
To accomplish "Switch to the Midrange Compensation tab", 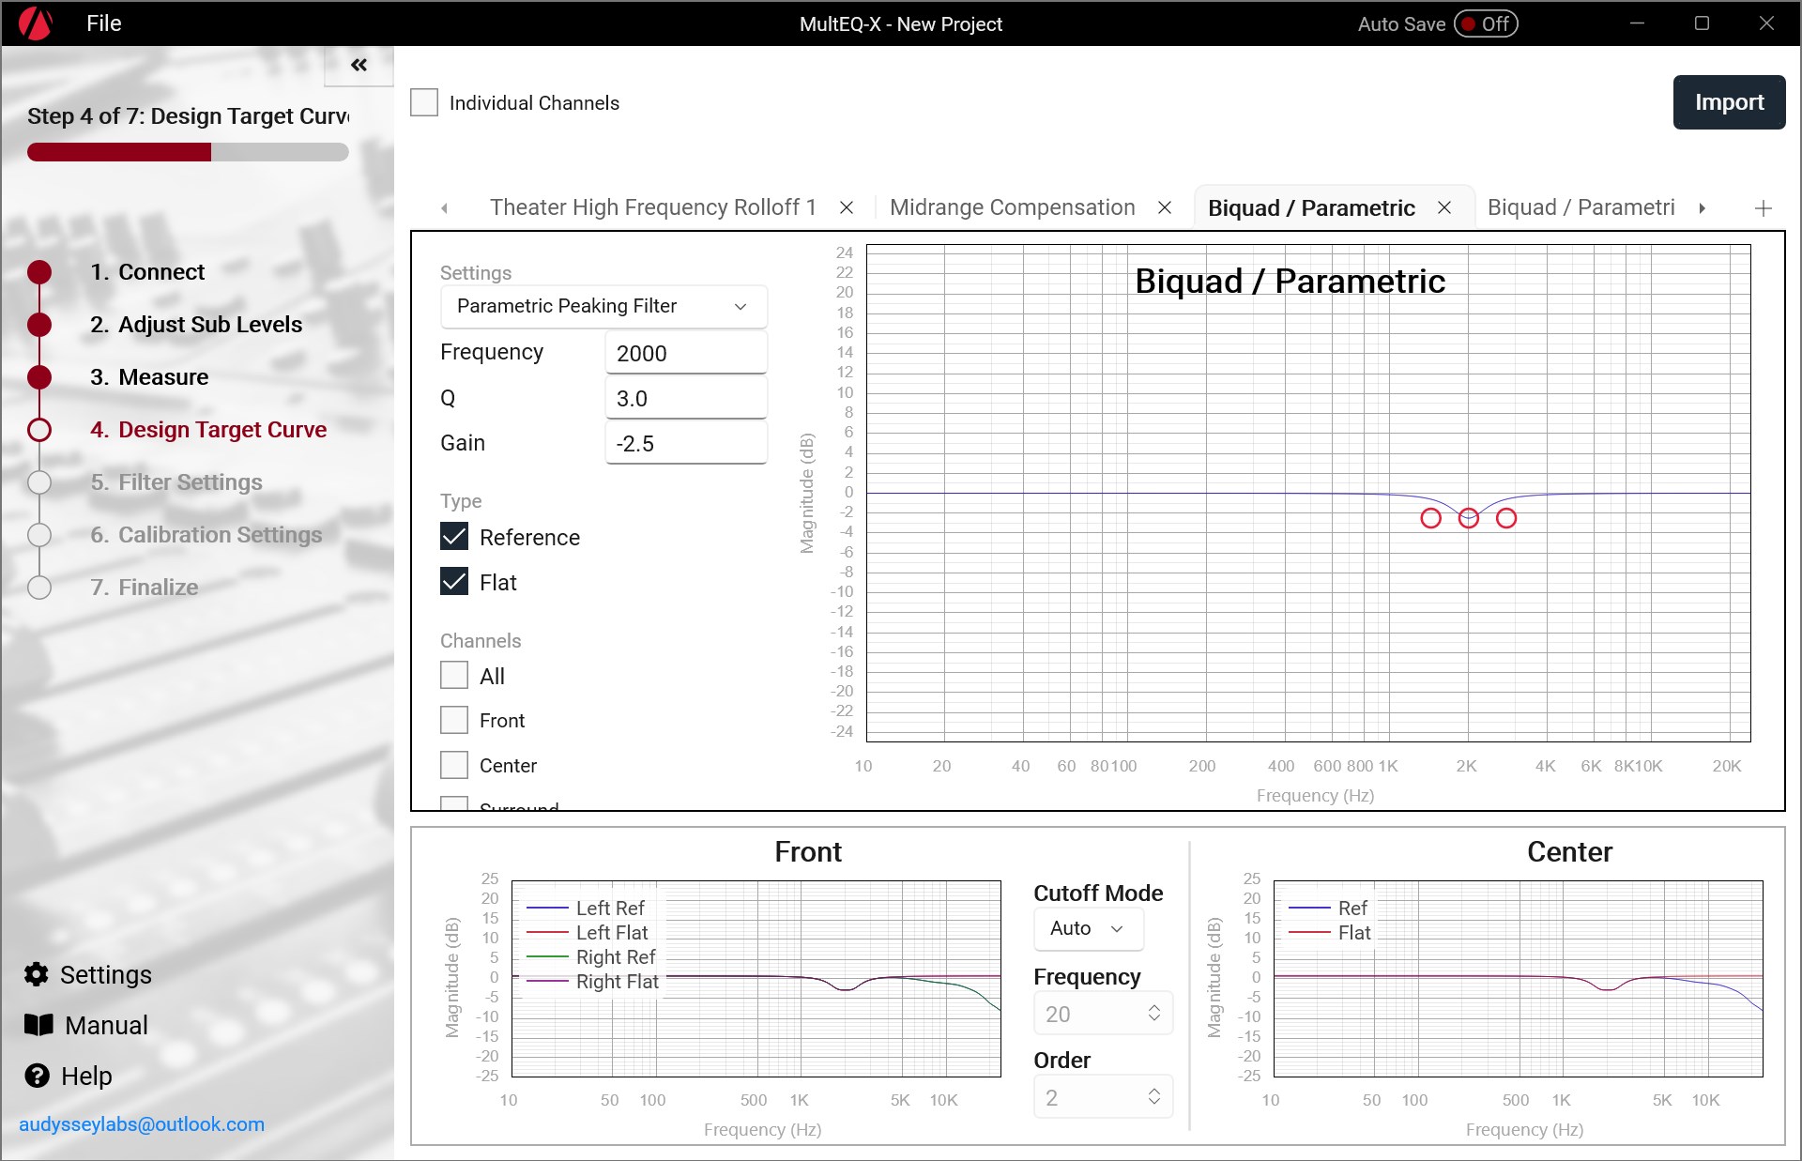I will pyautogui.click(x=1012, y=207).
